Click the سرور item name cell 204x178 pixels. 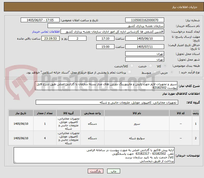(137, 124)
